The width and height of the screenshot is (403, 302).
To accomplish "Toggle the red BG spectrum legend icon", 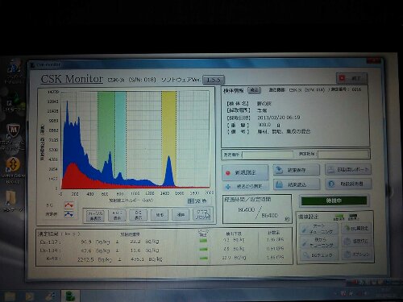I will point(69,205).
